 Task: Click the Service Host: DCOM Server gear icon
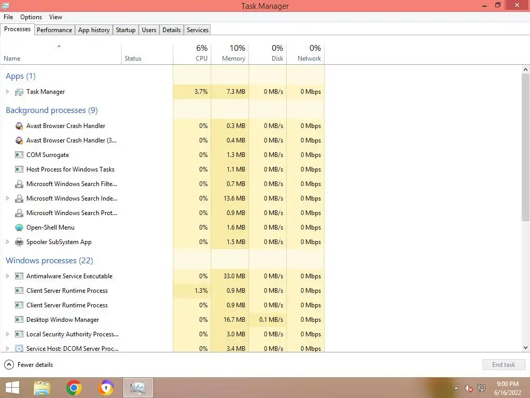tap(19, 348)
